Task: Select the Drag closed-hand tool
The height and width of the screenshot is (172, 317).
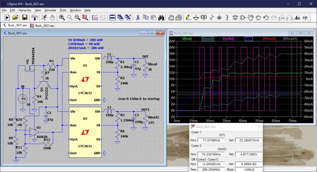Action: point(258,17)
